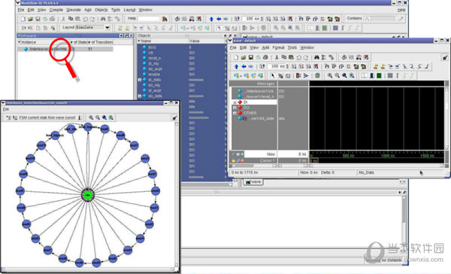Open the Layout Simulate dropdown
Viewport: 451px width, 274px height.
tap(107, 28)
